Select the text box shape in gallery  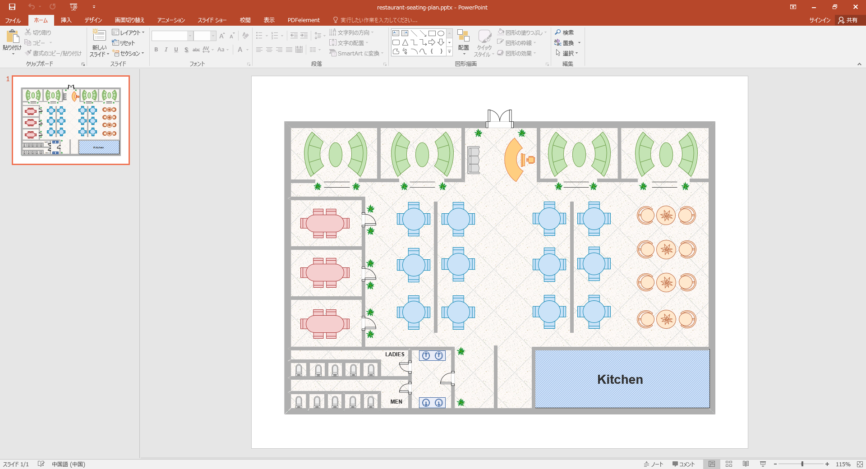tap(396, 33)
